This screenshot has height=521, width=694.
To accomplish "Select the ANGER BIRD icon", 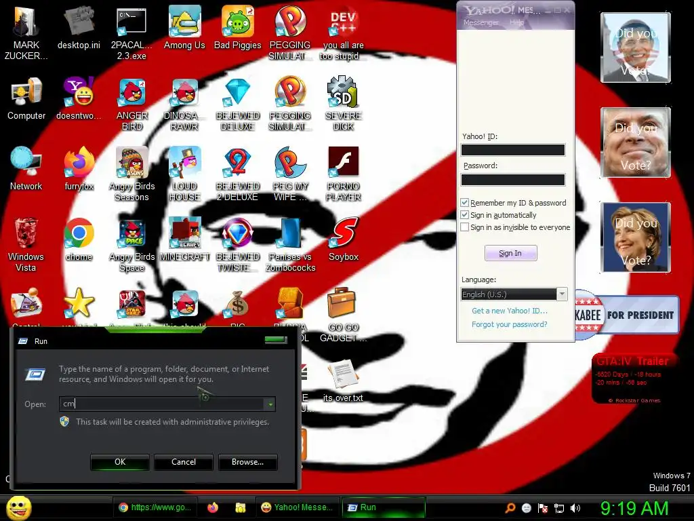I will coord(132,104).
